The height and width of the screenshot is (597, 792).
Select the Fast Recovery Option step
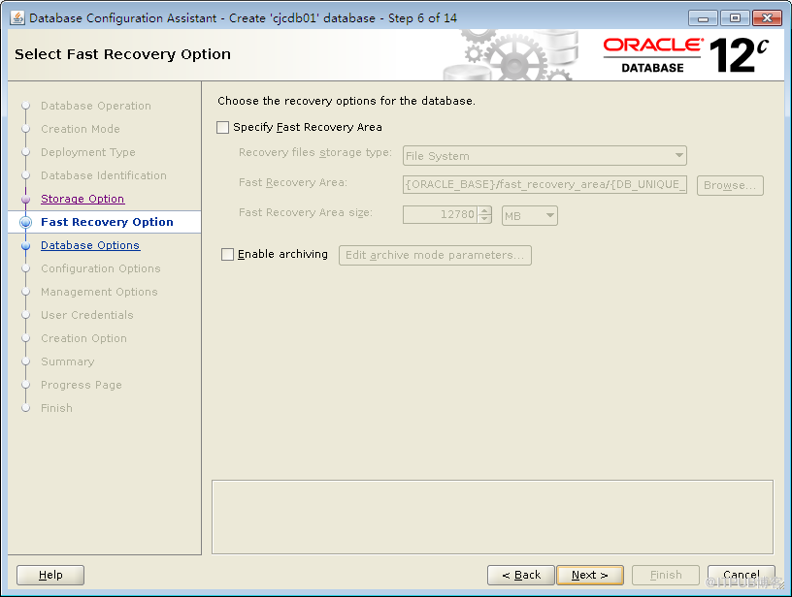click(107, 222)
